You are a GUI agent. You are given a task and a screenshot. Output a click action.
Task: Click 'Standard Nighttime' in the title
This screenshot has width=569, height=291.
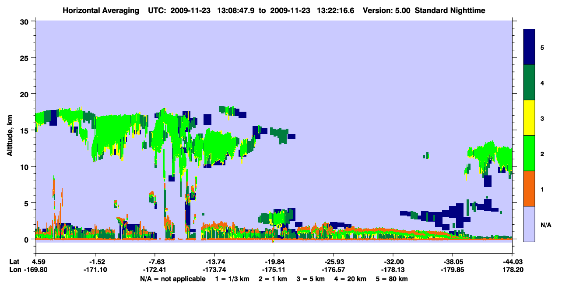[450, 10]
